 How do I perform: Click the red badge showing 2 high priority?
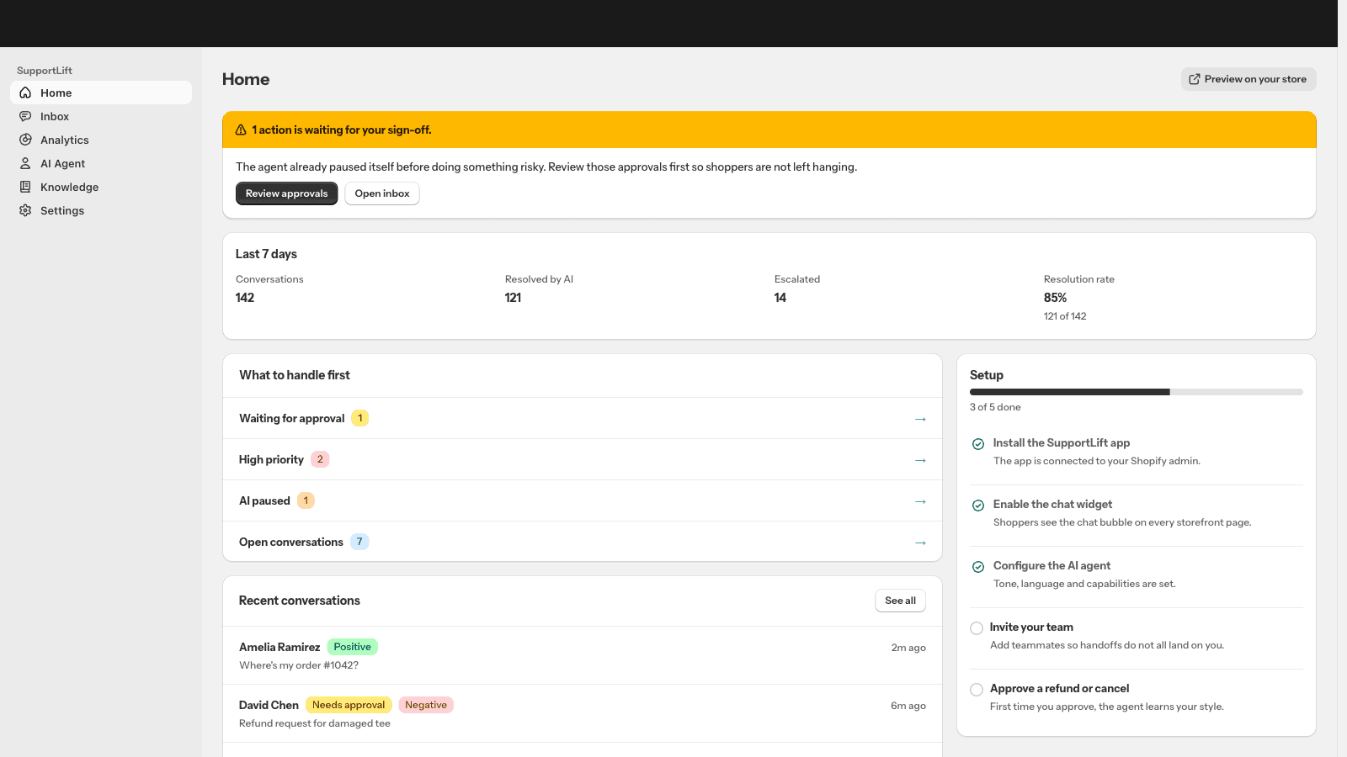click(320, 459)
